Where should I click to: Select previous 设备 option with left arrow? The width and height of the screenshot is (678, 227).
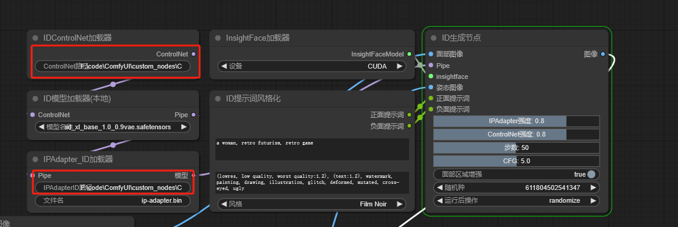pyautogui.click(x=223, y=66)
